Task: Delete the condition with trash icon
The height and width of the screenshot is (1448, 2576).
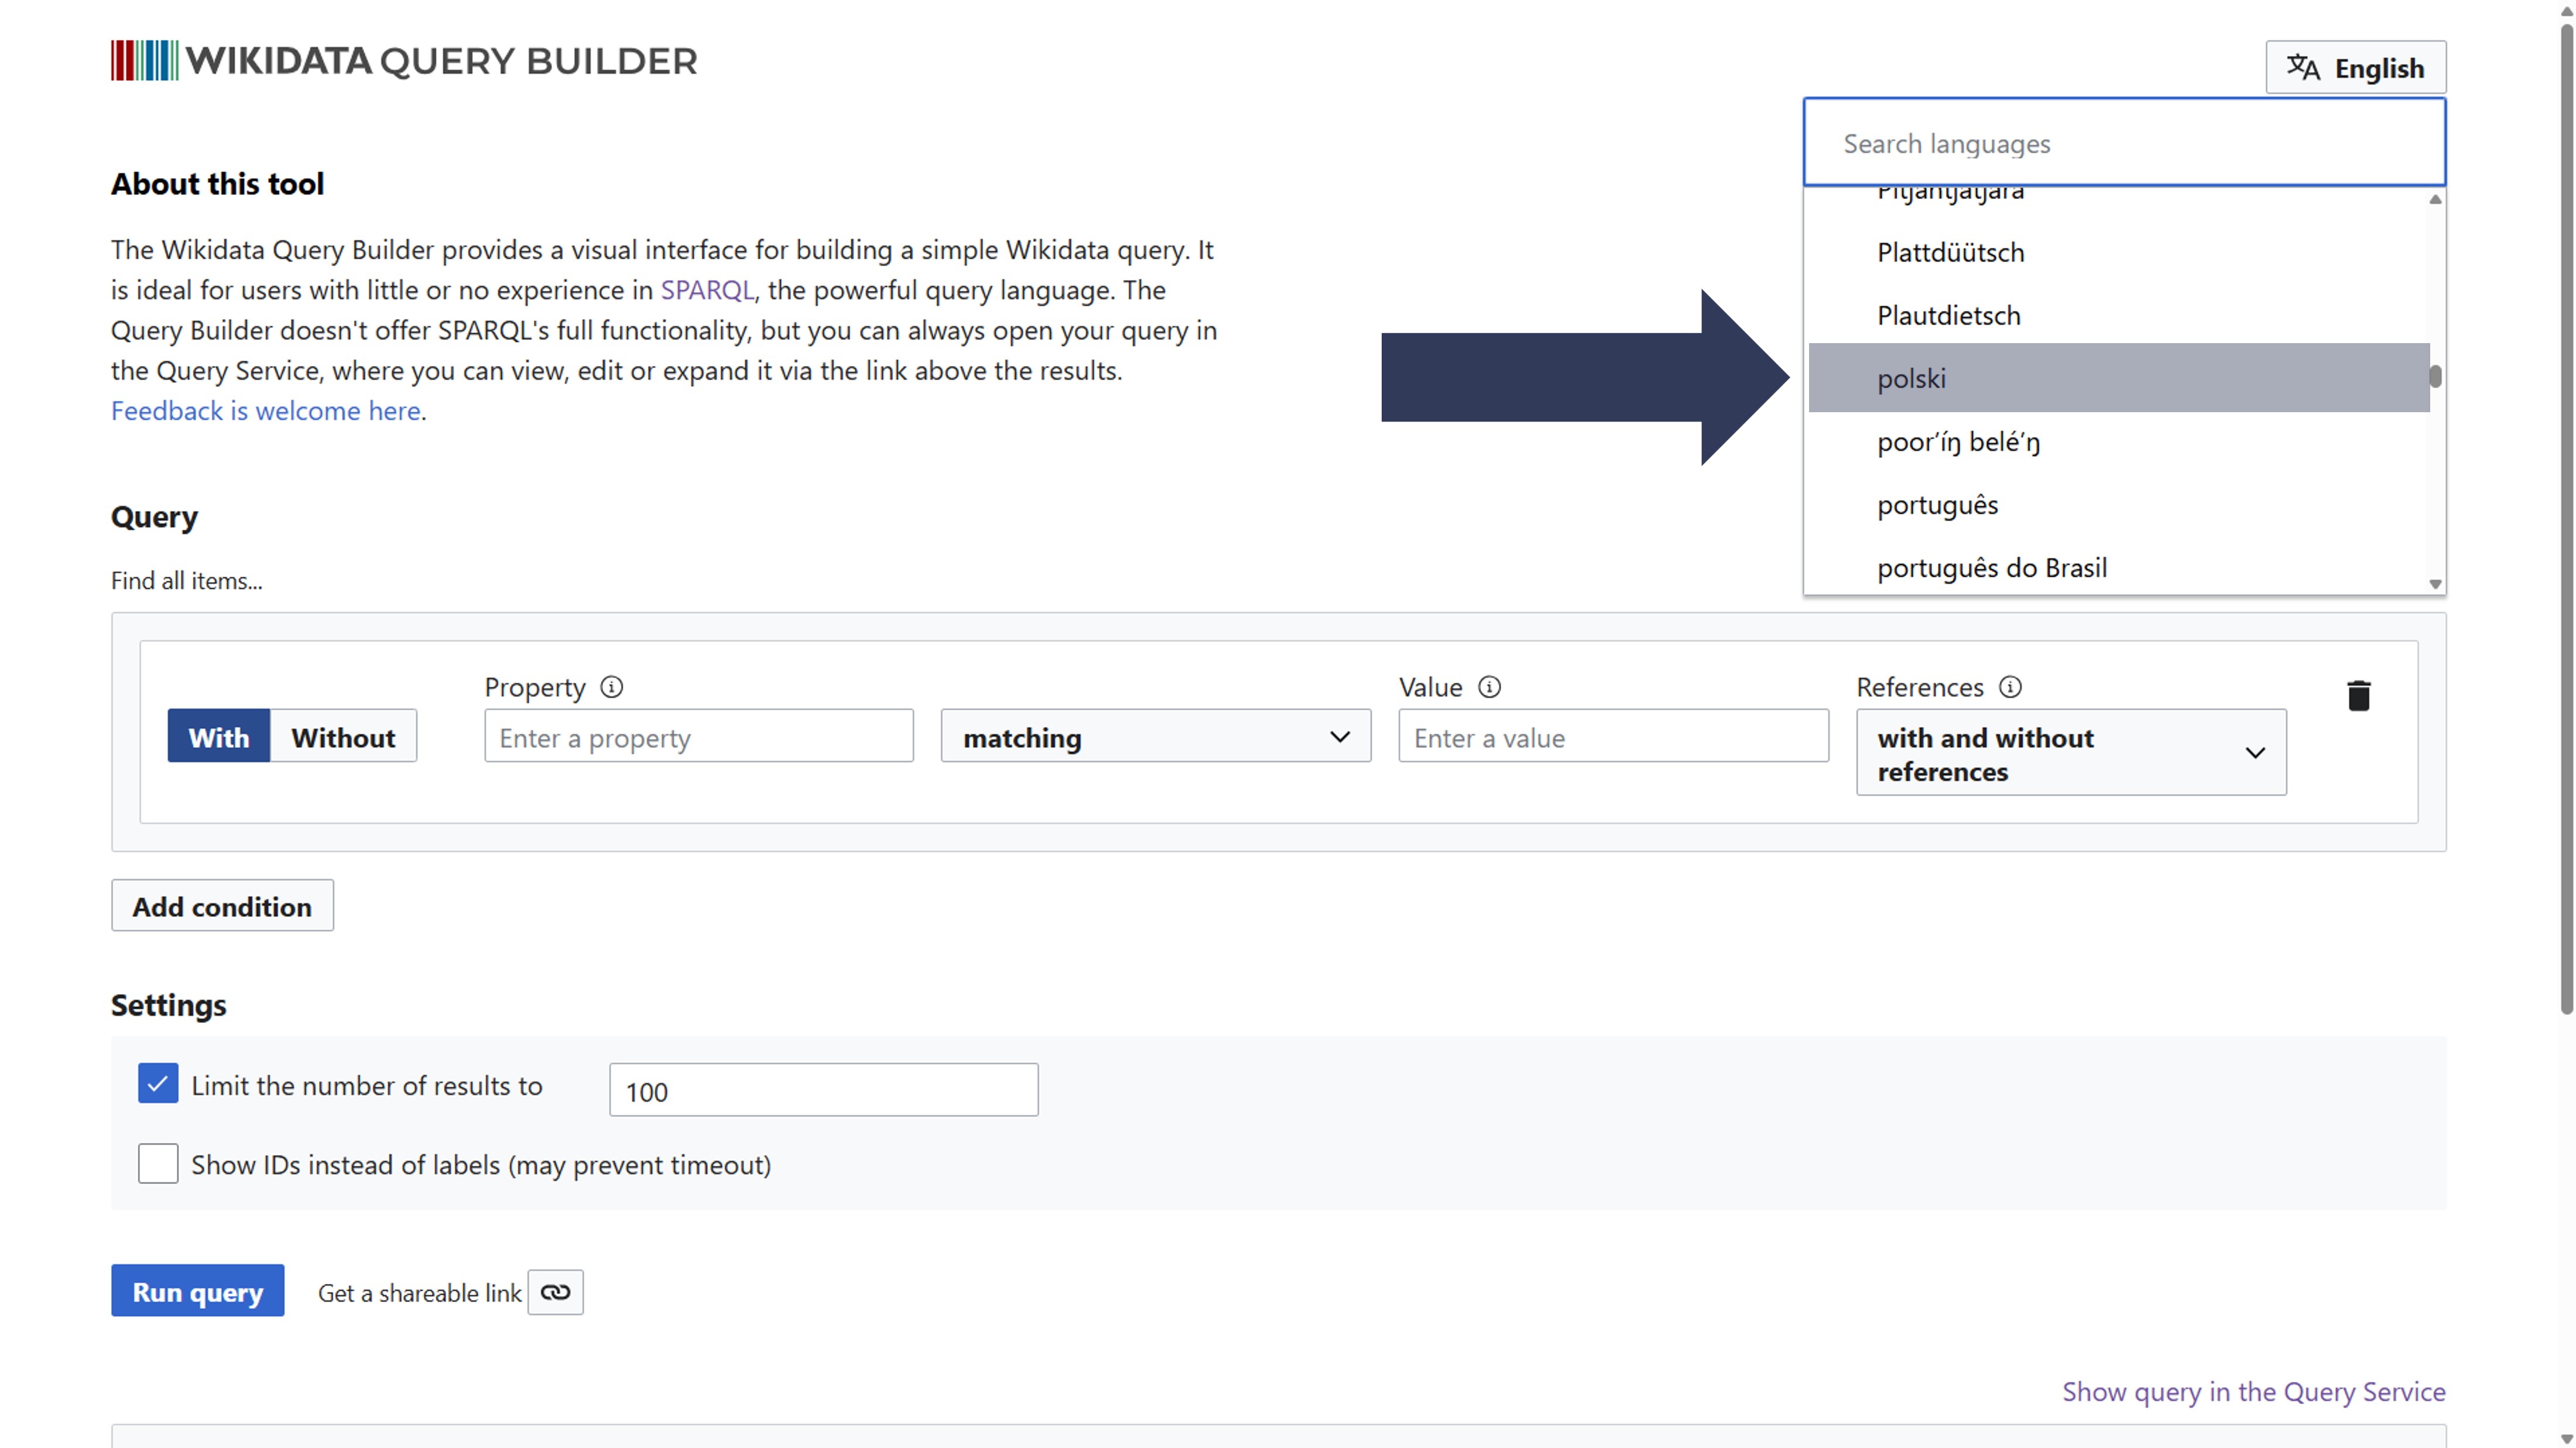Action: coord(2358,696)
